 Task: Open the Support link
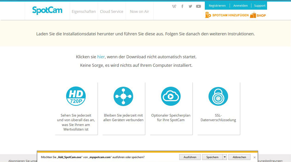point(260,6)
